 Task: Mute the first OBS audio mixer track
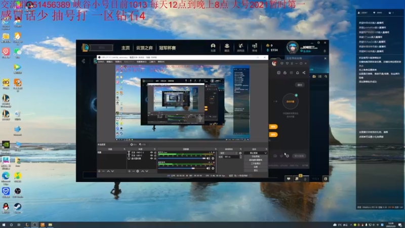click(208, 158)
